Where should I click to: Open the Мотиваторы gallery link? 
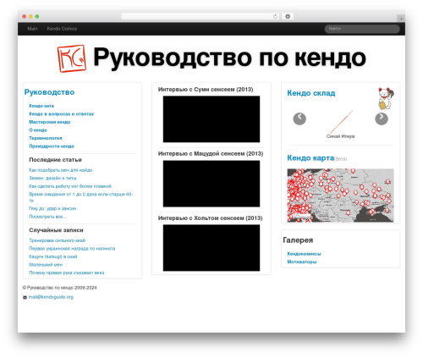click(x=302, y=262)
